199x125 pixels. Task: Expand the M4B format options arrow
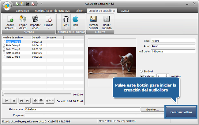point(75,28)
